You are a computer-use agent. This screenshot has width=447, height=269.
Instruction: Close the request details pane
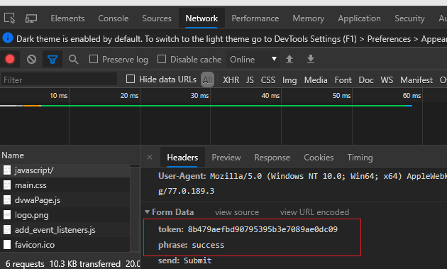[150, 157]
